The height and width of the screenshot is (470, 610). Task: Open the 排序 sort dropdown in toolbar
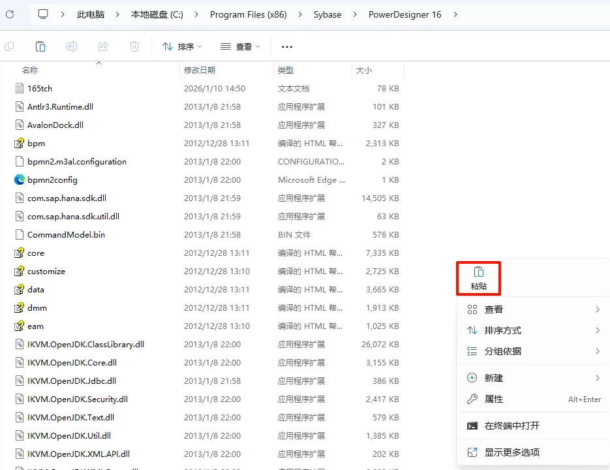(182, 47)
